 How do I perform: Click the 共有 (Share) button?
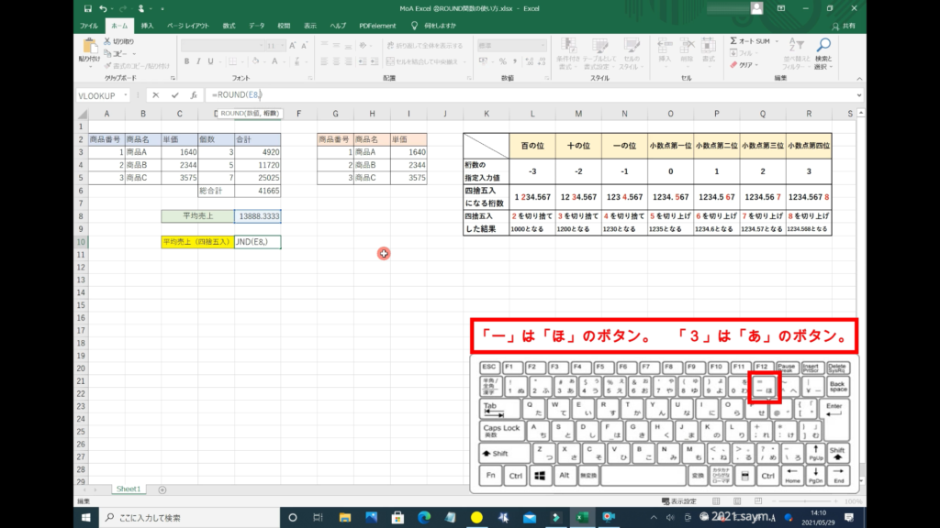coord(845,26)
